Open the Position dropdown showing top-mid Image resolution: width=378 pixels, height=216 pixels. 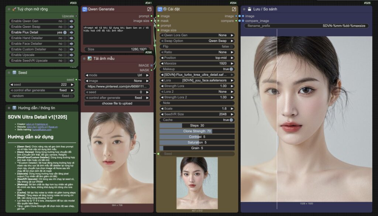[196, 58]
